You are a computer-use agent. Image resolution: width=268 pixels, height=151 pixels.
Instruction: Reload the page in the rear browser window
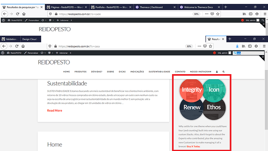pos(17,14)
